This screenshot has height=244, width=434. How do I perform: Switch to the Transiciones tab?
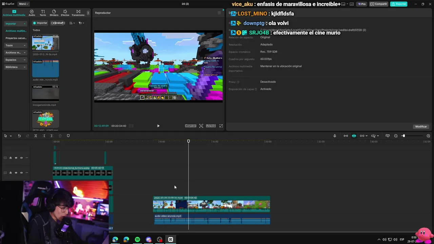coord(78,13)
